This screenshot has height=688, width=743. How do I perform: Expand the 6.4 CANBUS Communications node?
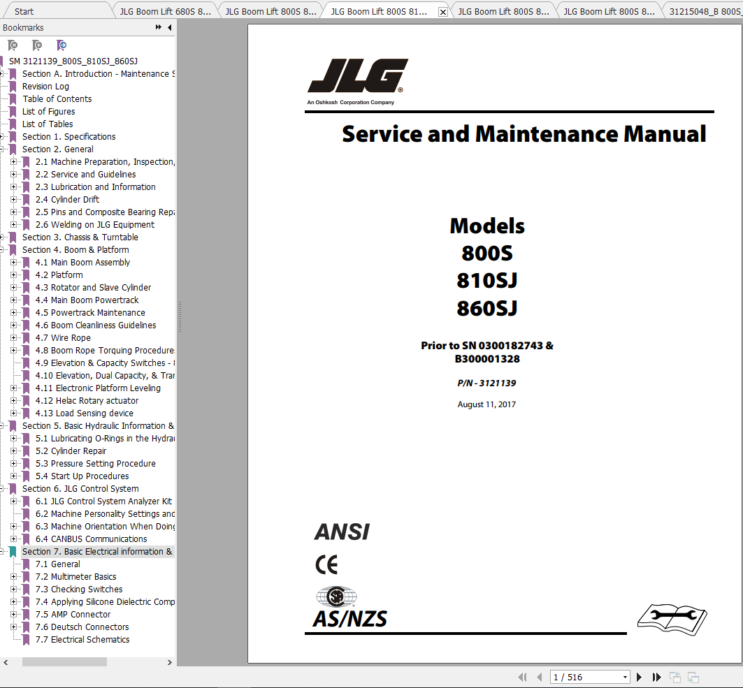pyautogui.click(x=14, y=539)
